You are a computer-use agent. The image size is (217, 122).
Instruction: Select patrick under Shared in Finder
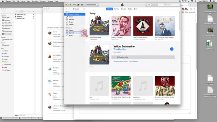coord(6,45)
